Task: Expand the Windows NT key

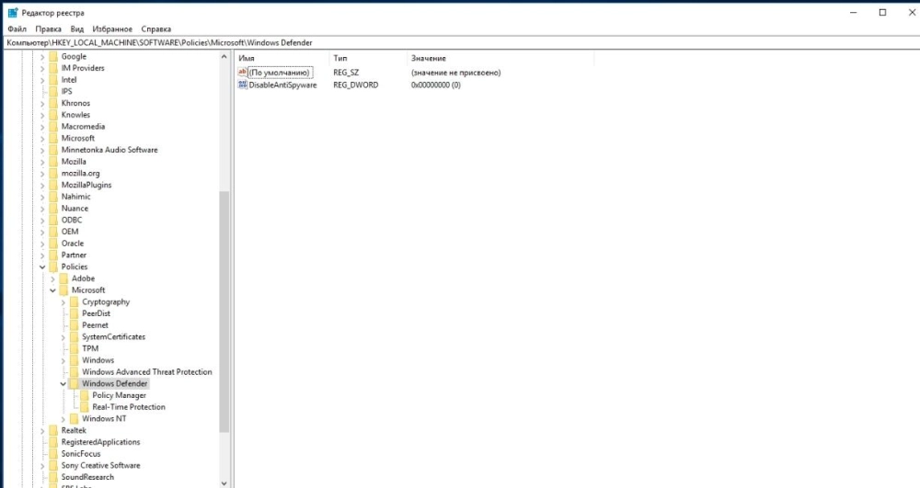Action: tap(63, 419)
